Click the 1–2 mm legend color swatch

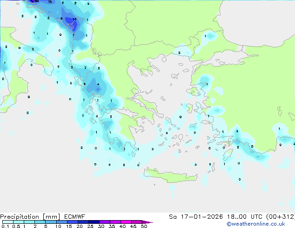pos(29,222)
